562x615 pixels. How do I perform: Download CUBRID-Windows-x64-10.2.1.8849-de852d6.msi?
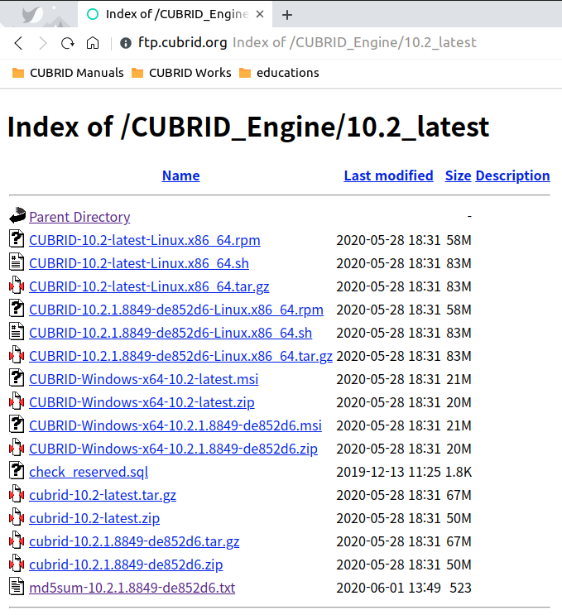(x=175, y=425)
